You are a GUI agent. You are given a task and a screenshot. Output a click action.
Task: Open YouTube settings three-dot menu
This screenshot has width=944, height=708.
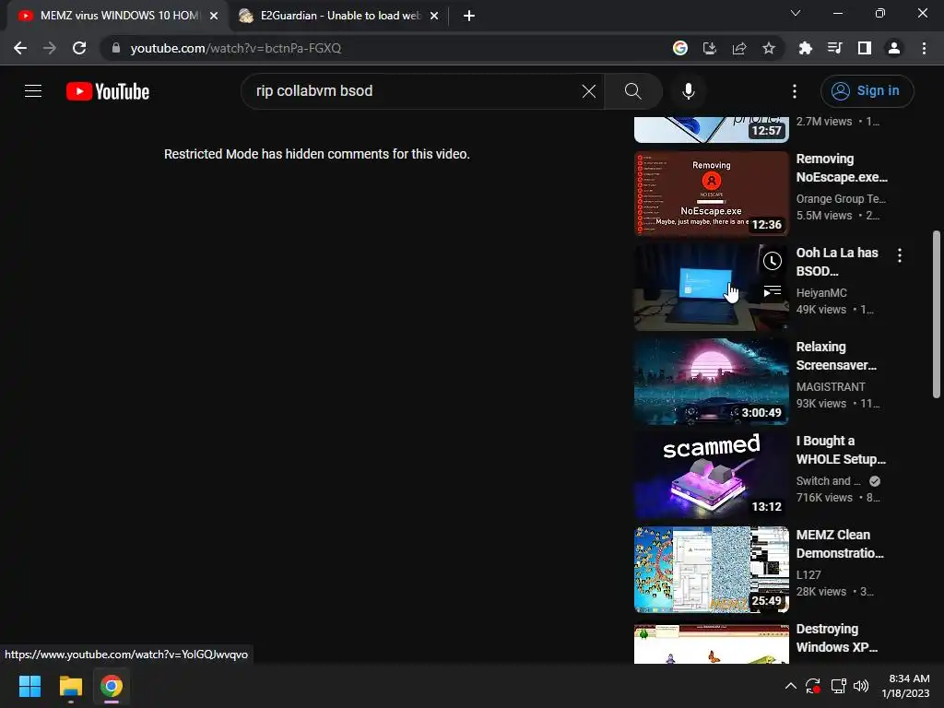coord(795,91)
